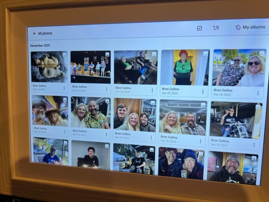The width and height of the screenshot is (269, 202).
Task: Open the stage performers photo
Action: point(90,67)
